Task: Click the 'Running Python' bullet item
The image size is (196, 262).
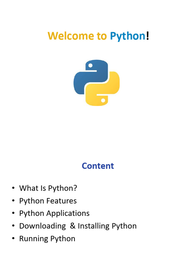Action: (47, 239)
